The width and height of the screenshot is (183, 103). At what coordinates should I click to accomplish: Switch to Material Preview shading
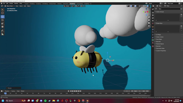pyautogui.click(x=146, y=6)
